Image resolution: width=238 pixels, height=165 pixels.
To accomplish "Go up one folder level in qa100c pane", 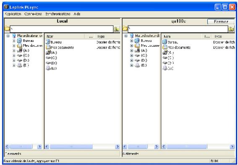I will [x=231, y=29].
